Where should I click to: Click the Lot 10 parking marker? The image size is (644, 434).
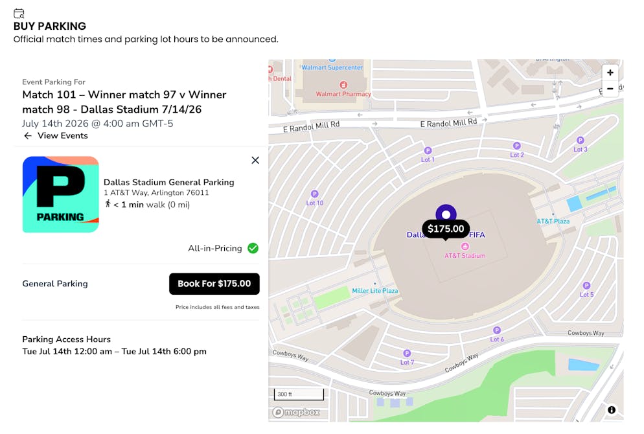pyautogui.click(x=314, y=193)
